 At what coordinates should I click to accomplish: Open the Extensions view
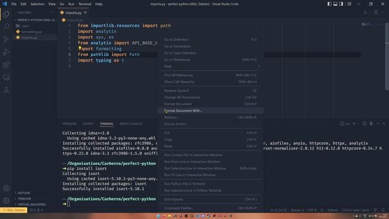point(6,64)
